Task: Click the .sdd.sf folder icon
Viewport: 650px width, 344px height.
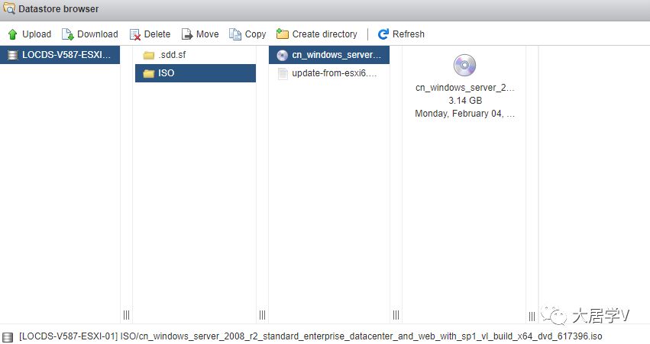Action: pos(148,55)
